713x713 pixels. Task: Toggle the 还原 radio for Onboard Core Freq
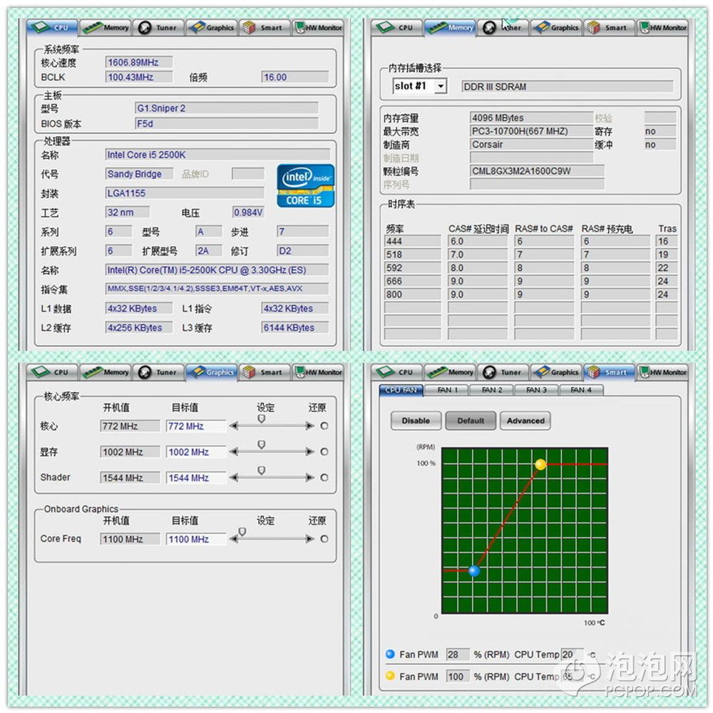click(x=324, y=539)
